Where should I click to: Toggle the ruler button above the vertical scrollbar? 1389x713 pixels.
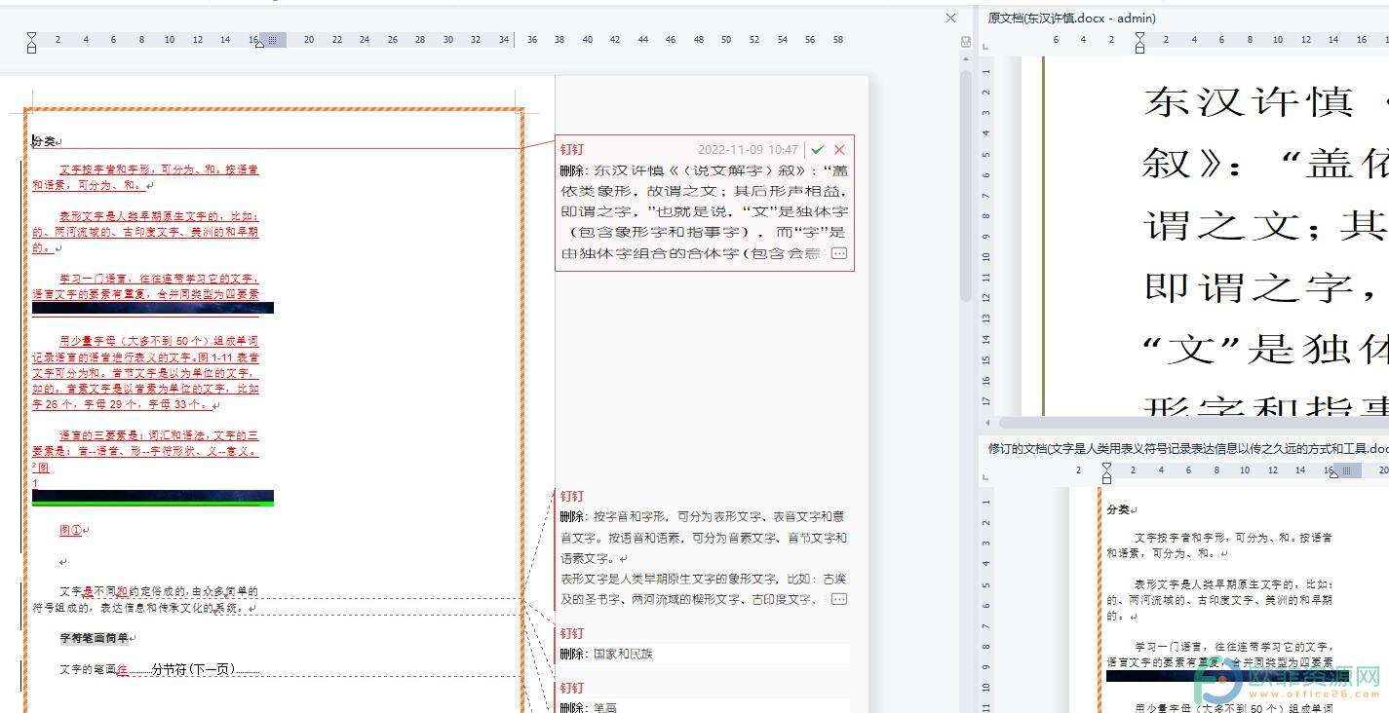click(x=966, y=42)
